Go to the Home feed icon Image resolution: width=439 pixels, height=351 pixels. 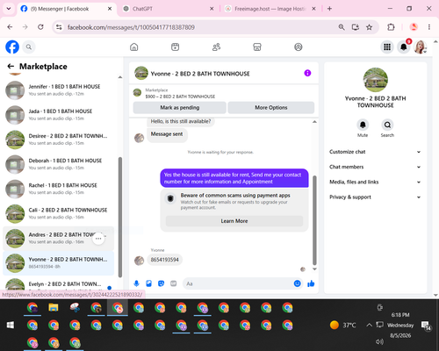coord(134,47)
